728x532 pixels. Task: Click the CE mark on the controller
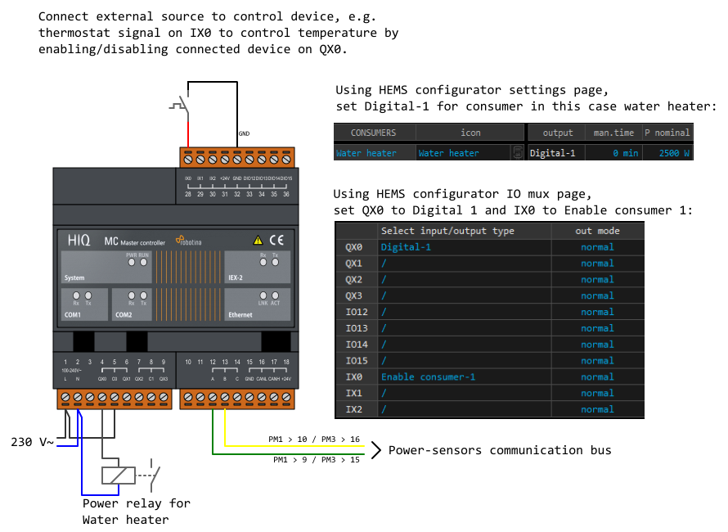point(276,241)
